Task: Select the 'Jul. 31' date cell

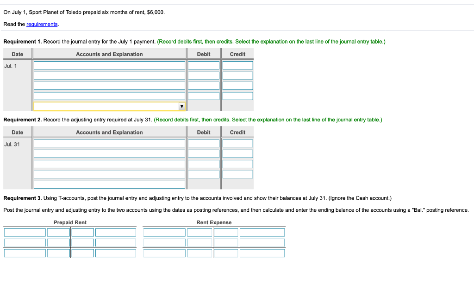Action: coord(12,145)
